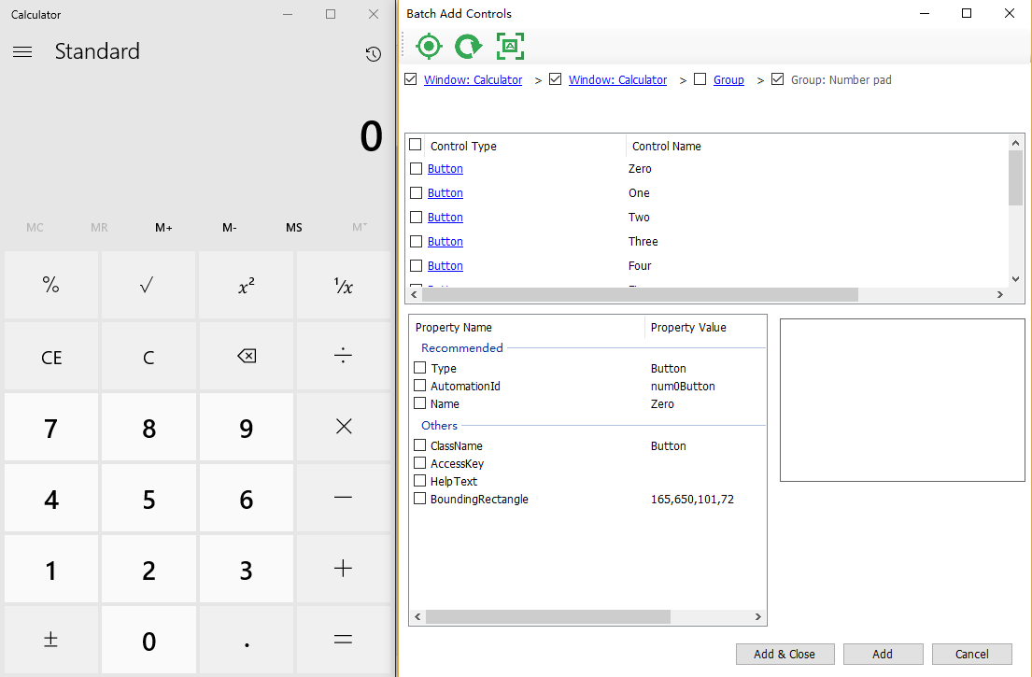Uncheck the first Window: Calculator breadcrumb checkbox
Image resolution: width=1032 pixels, height=677 pixels.
[x=411, y=79]
